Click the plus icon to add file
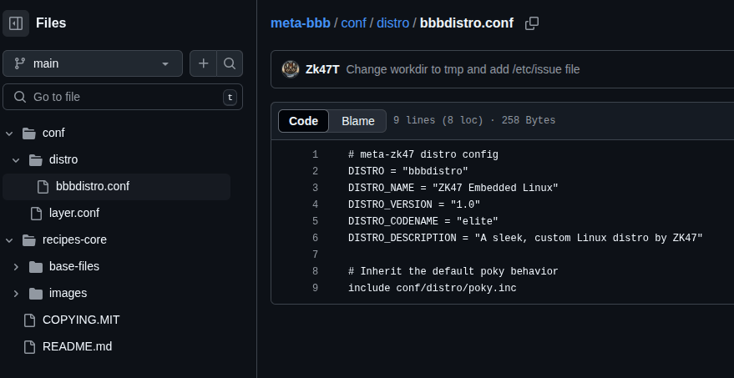734x378 pixels. click(x=203, y=63)
